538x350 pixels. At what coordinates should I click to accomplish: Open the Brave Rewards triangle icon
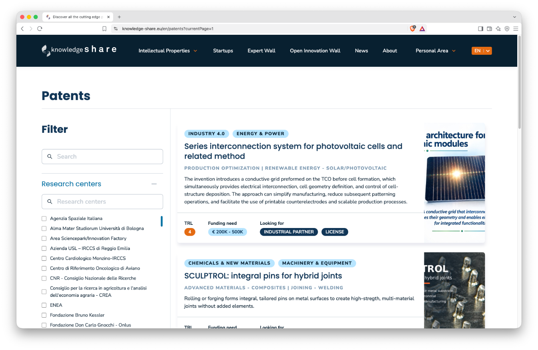(x=422, y=29)
